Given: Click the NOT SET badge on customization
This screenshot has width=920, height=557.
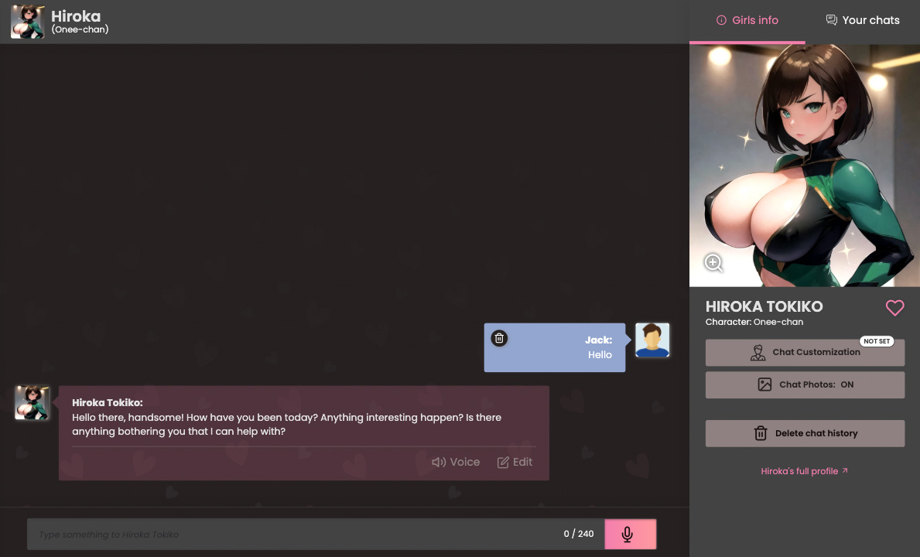Looking at the screenshot, I should pos(877,341).
